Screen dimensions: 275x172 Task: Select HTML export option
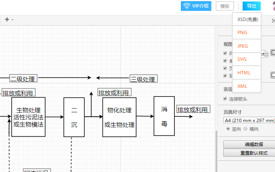(x=247, y=73)
